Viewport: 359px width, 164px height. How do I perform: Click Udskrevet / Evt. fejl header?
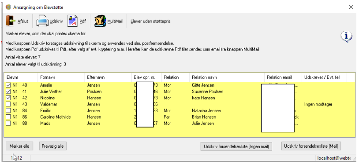(325, 77)
